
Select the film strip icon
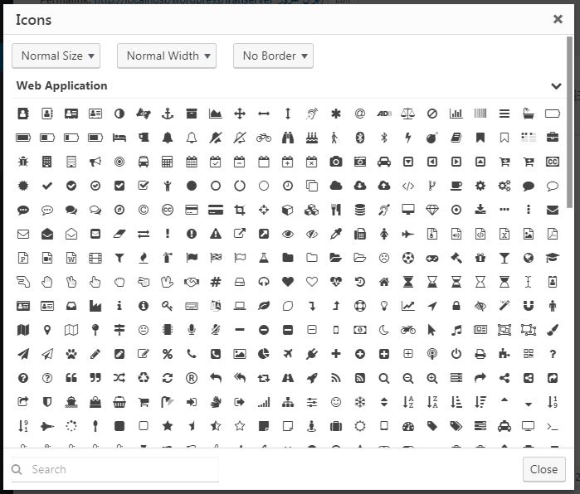click(x=95, y=258)
